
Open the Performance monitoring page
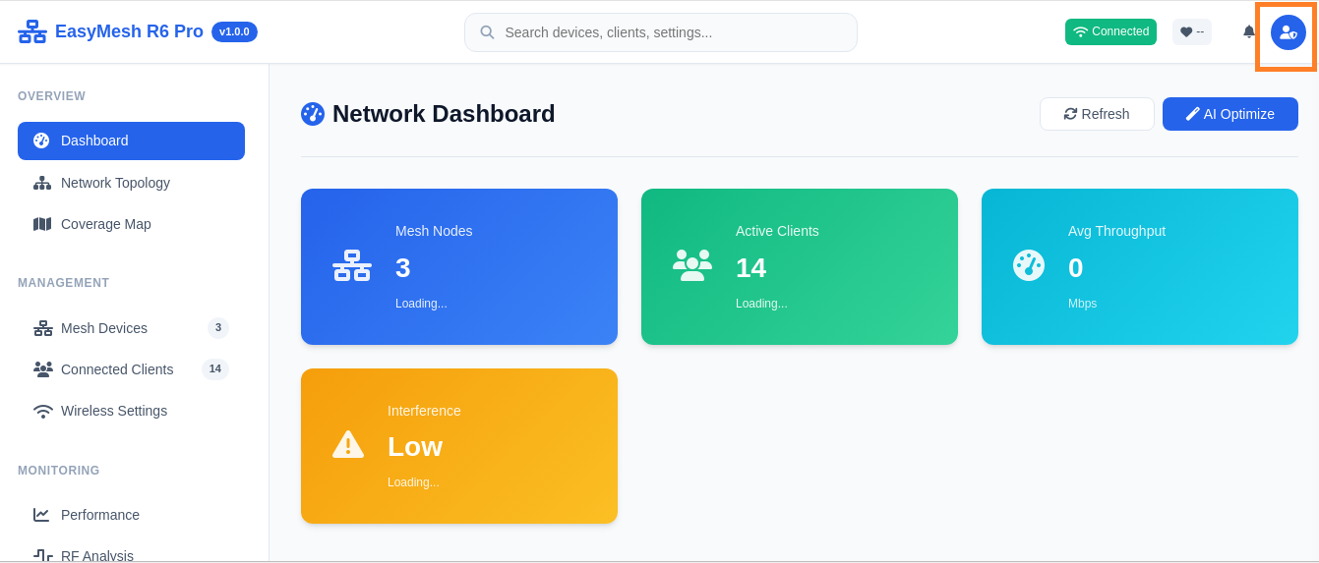click(x=131, y=515)
